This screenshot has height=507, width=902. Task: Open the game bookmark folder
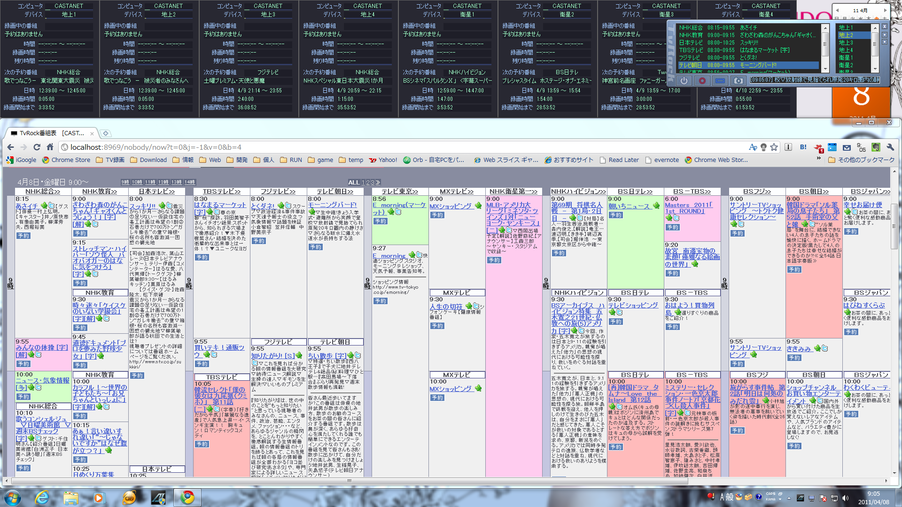[x=320, y=160]
